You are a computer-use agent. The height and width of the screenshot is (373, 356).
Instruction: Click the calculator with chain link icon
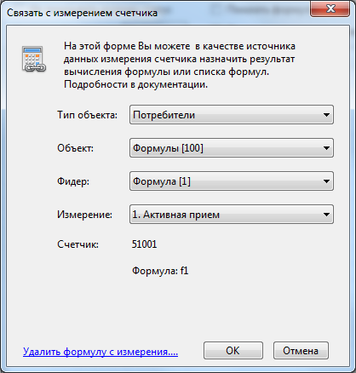pos(34,59)
